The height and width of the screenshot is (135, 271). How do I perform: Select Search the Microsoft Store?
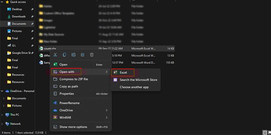click(x=135, y=80)
